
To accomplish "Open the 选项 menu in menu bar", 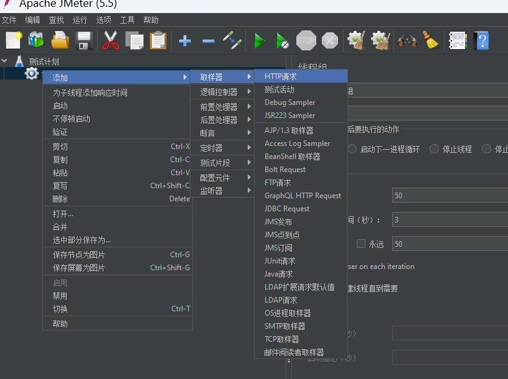I will point(103,20).
